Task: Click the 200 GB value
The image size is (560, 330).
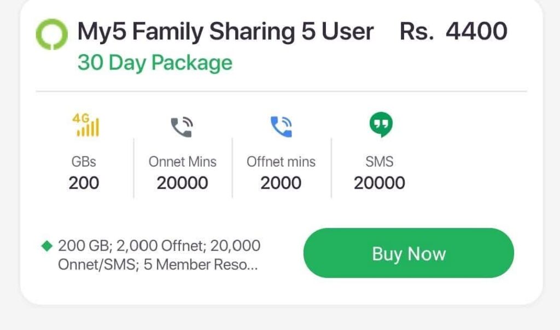Action: pos(84,183)
